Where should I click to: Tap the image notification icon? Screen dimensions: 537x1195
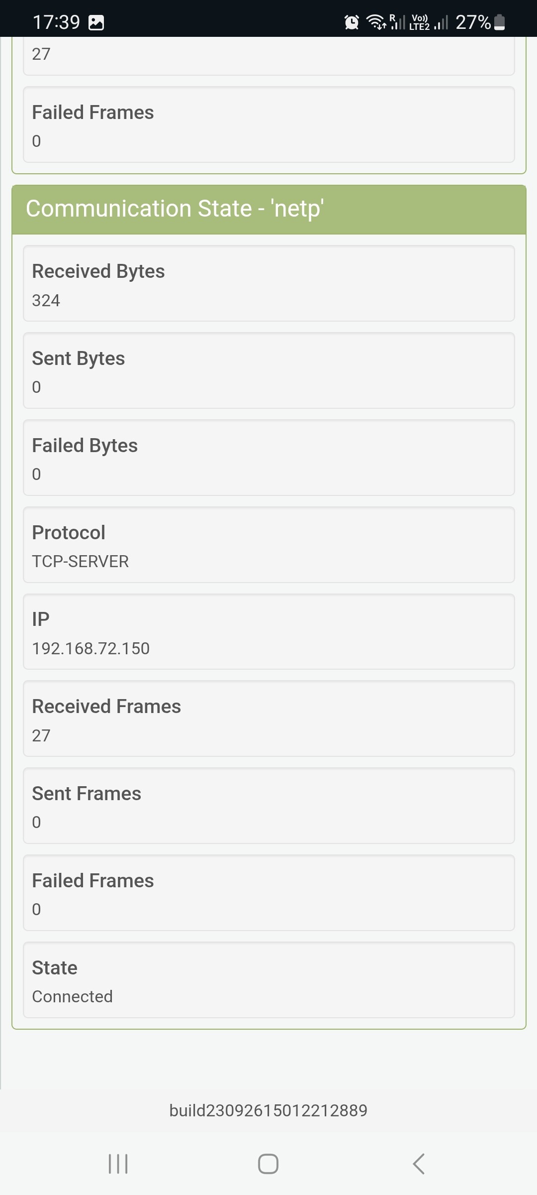[x=96, y=22]
